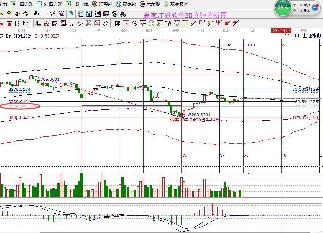Select the dotted zigzag line tool
323x233 pixels.
click(80, 23)
